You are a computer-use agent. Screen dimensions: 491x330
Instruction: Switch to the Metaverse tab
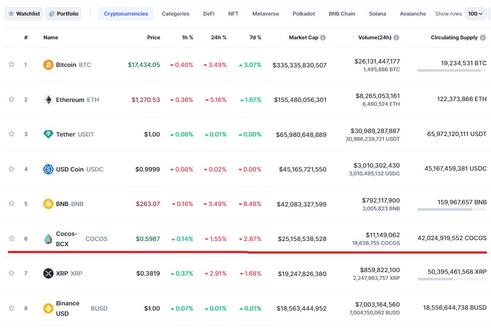265,14
